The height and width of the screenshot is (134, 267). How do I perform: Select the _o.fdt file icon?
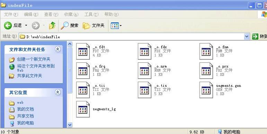tap(83, 51)
